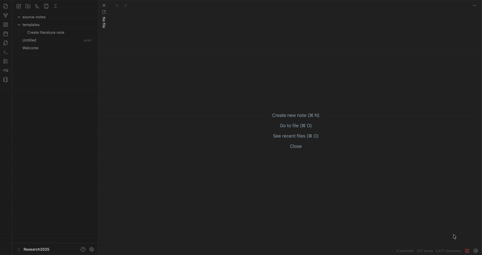Screen dimensions: 482x255
Task: Click the sync status icon in status bar
Action: click(x=467, y=251)
